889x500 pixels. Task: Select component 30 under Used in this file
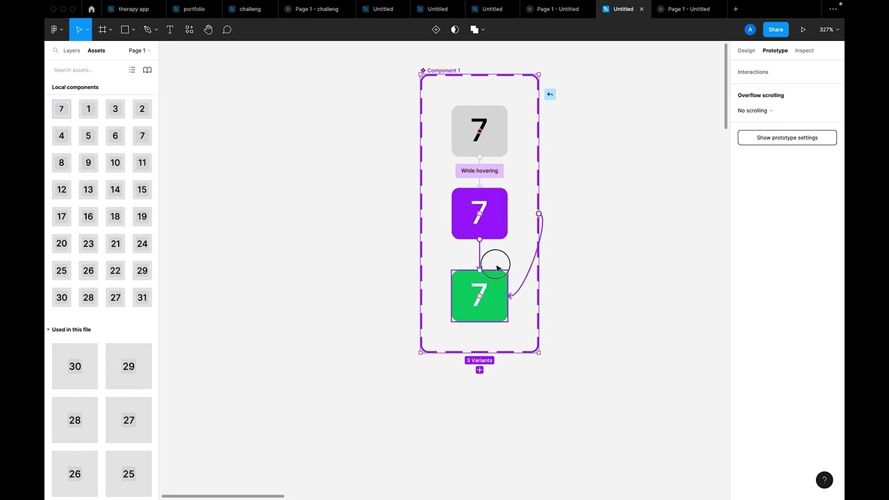point(75,366)
